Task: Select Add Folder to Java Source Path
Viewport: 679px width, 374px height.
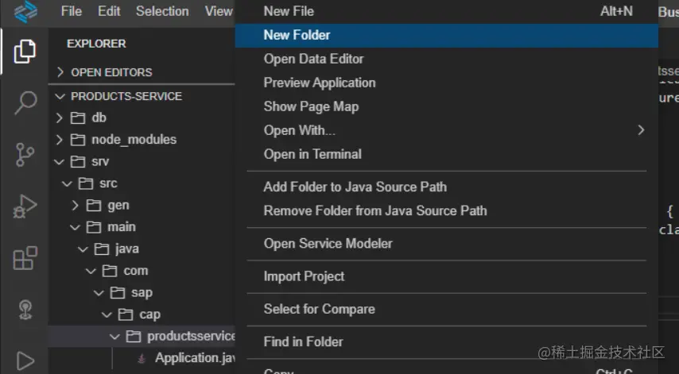Action: coord(355,187)
